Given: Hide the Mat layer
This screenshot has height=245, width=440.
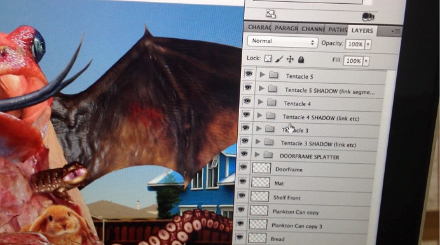Looking at the screenshot, I should coord(242,181).
